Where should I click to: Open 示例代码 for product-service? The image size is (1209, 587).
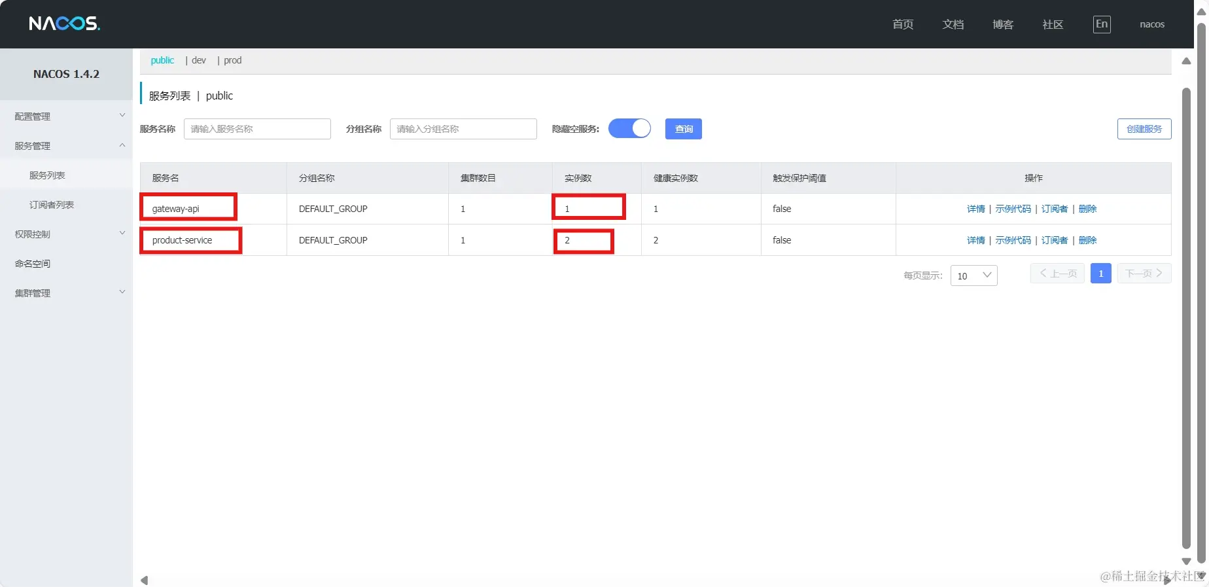click(x=1013, y=240)
